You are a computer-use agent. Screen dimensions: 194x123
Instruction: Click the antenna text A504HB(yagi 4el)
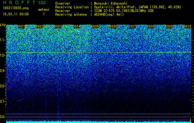[109, 14]
